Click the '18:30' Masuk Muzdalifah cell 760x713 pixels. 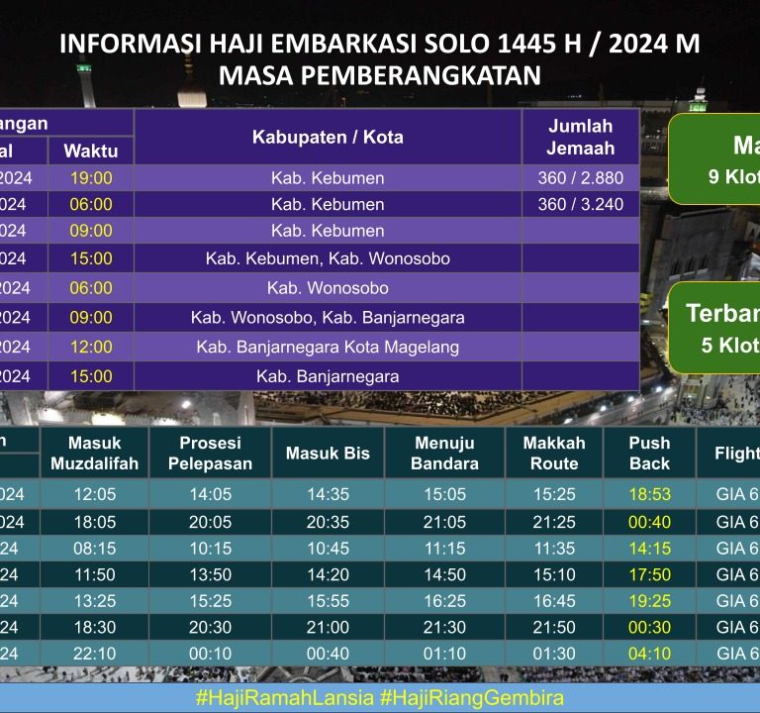[95, 627]
